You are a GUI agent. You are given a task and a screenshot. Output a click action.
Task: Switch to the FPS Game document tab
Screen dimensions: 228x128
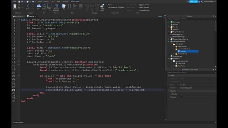click(18, 16)
